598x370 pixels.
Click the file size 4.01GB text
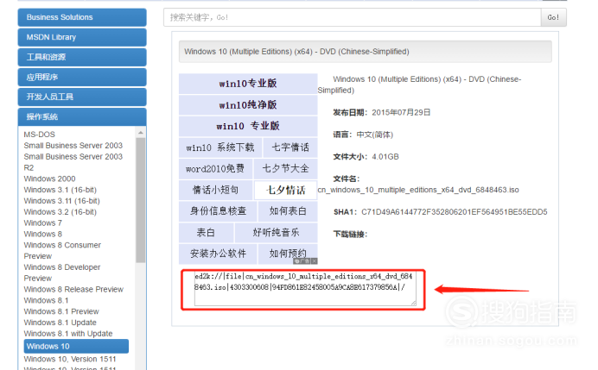click(385, 157)
